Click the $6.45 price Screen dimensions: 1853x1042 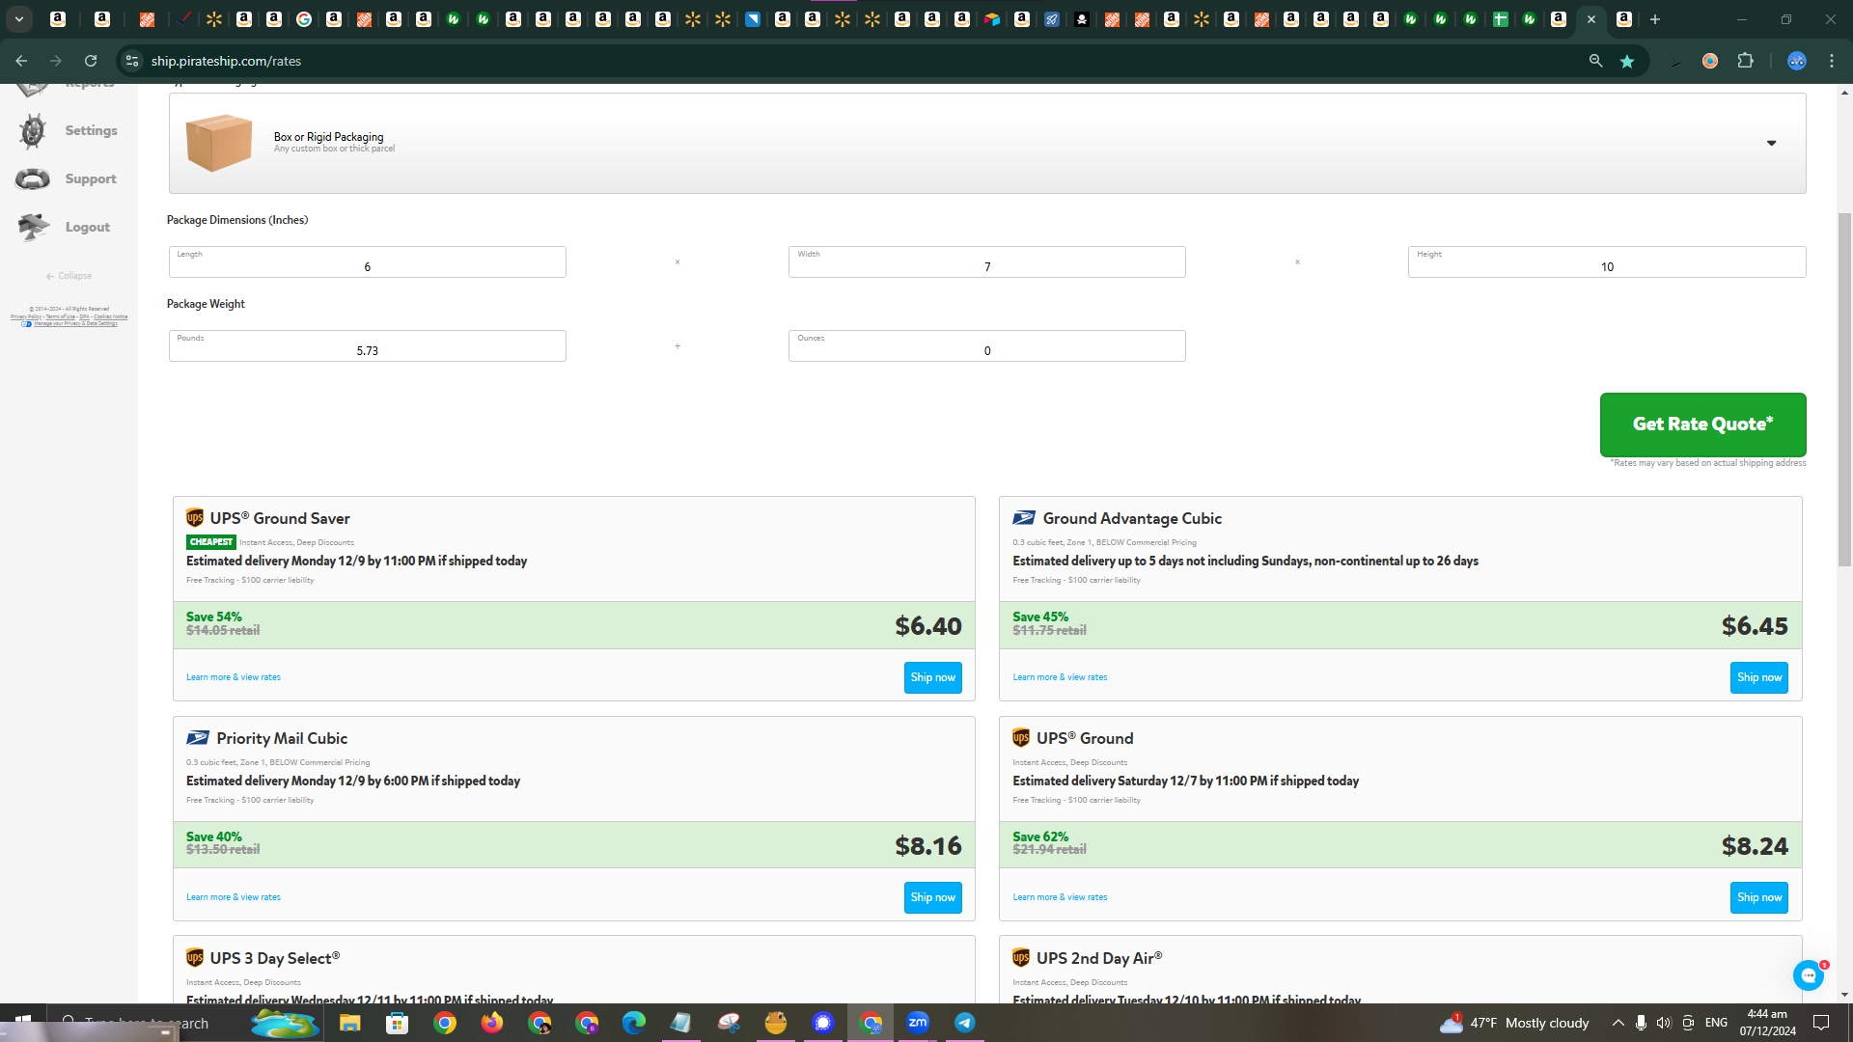[1755, 626]
